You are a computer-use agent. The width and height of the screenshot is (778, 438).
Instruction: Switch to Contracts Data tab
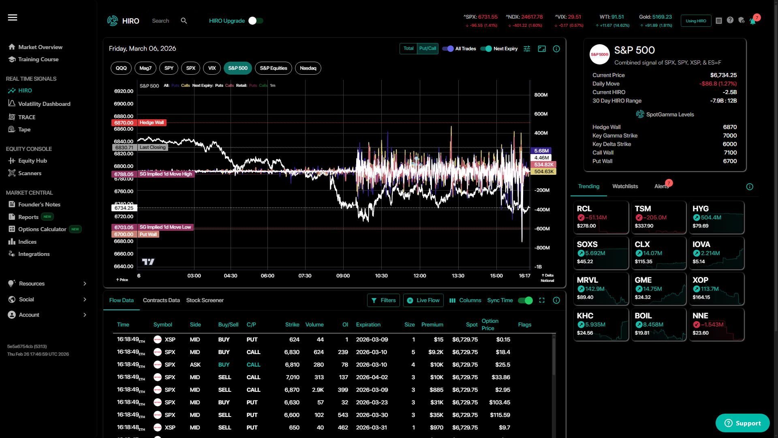tap(161, 301)
